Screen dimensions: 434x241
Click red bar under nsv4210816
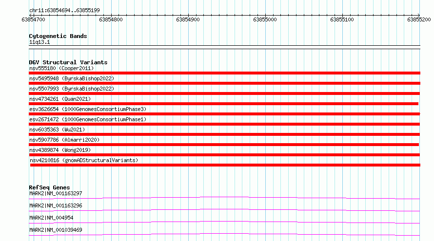pos(225,165)
